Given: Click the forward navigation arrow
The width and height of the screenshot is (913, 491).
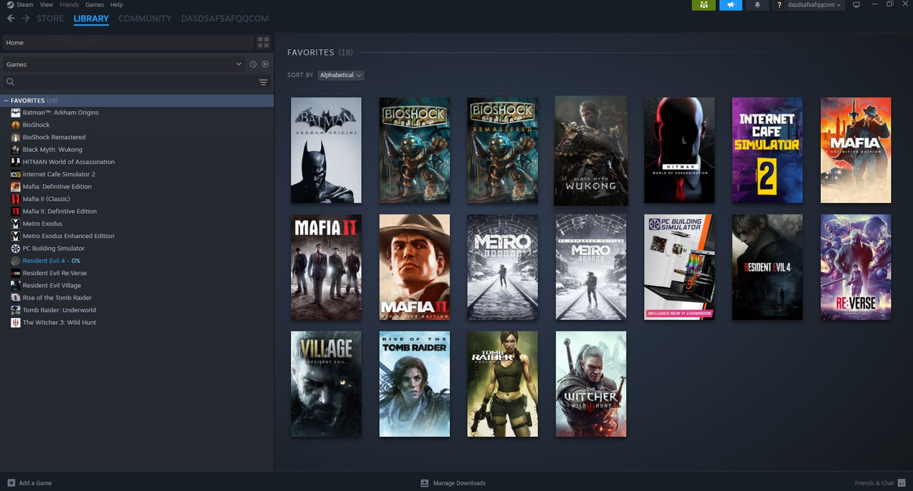Looking at the screenshot, I should tap(26, 19).
